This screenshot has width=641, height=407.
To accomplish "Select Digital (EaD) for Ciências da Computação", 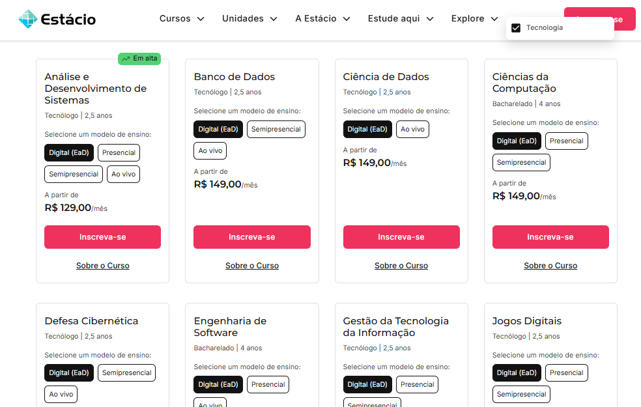I will point(517,141).
